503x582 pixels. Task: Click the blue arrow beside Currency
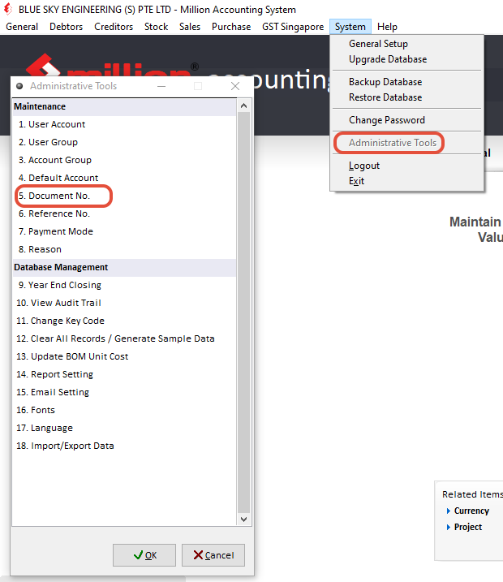click(x=449, y=511)
